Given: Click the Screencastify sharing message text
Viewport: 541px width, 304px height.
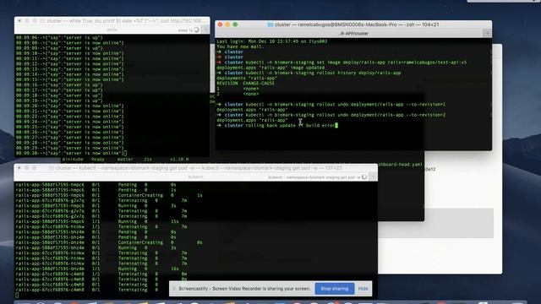Looking at the screenshot, I should click(x=244, y=289).
